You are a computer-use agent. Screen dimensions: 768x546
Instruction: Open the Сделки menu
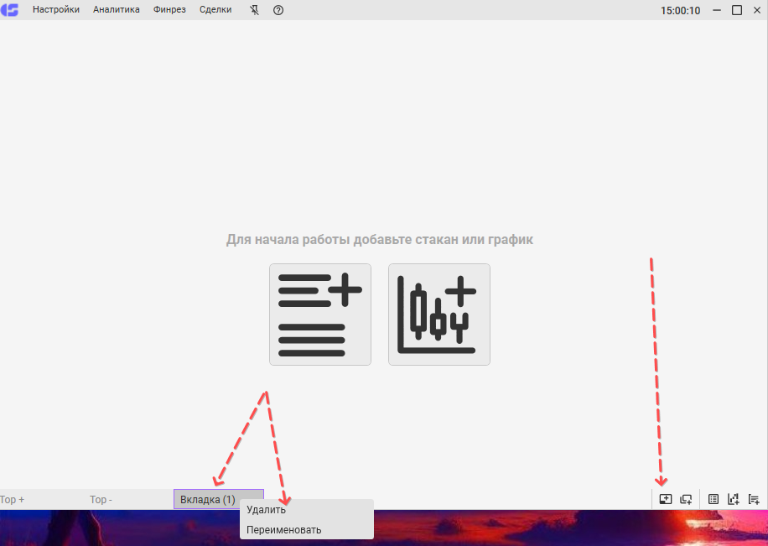[215, 10]
